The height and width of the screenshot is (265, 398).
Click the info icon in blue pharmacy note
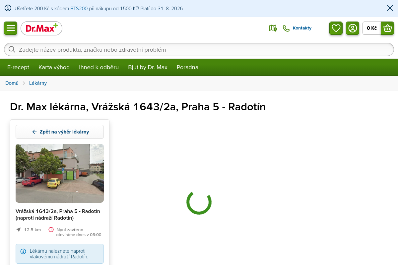click(x=23, y=251)
